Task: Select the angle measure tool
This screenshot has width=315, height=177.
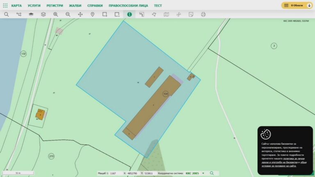Action: coord(142,14)
